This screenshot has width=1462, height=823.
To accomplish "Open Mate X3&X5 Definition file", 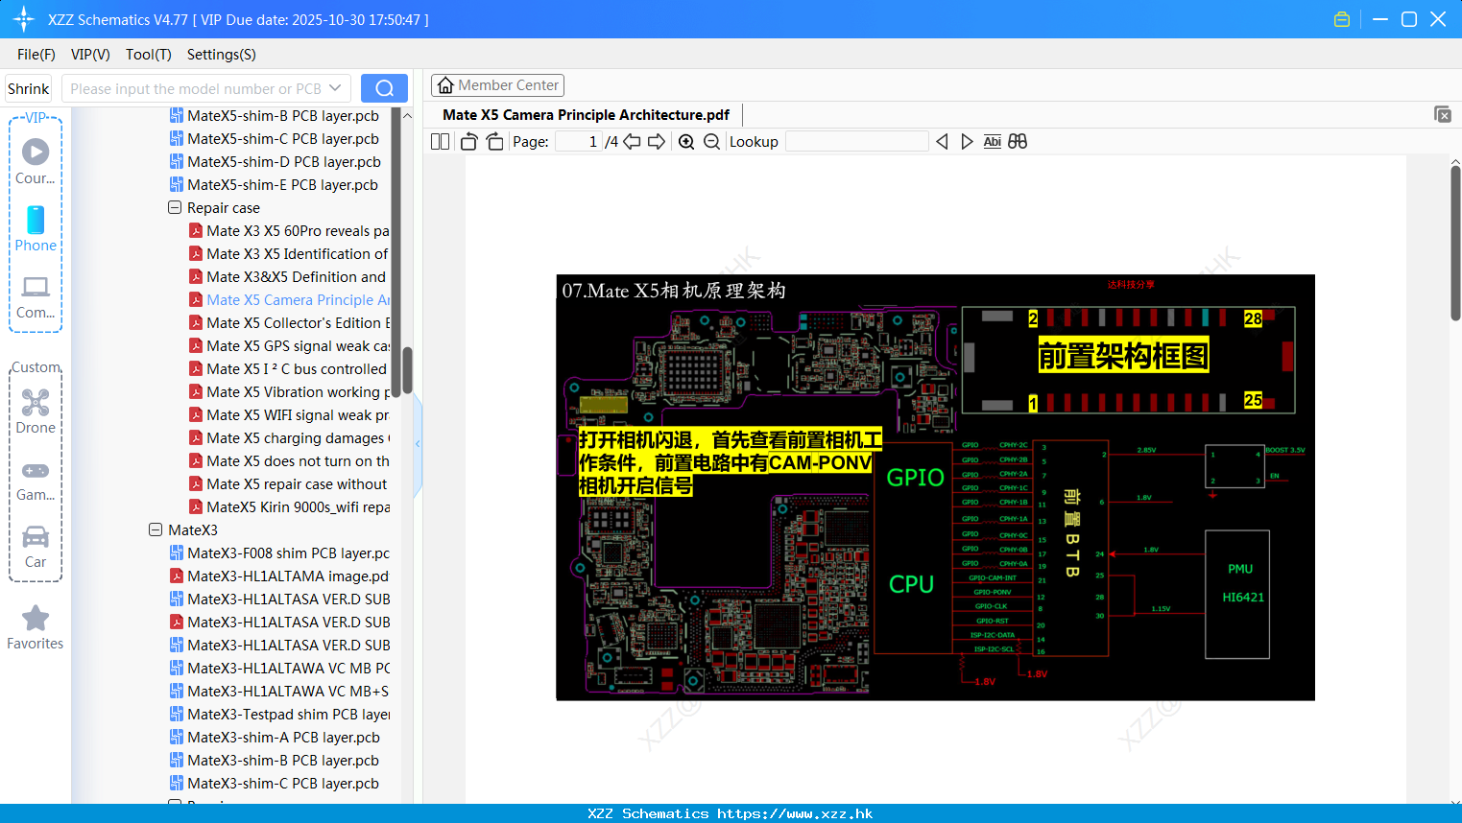I will [x=287, y=277].
